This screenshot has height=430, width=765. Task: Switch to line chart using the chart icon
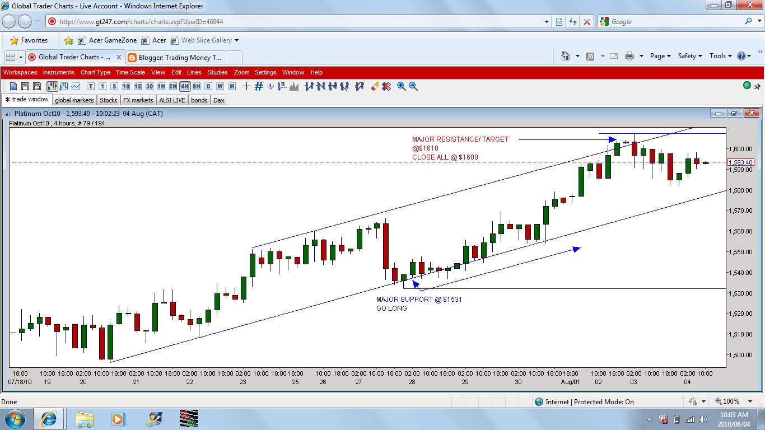pyautogui.click(x=75, y=86)
